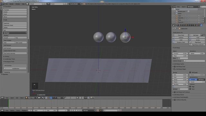Click the Outliner editor type icon
The image size is (206, 116).
[174, 6]
